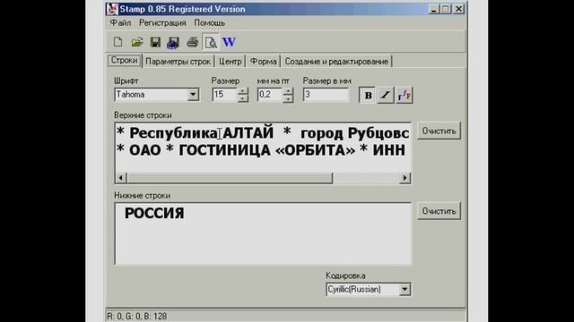Clear the Нижние строки text
Image resolution: width=574 pixels, height=322 pixels.
click(439, 211)
